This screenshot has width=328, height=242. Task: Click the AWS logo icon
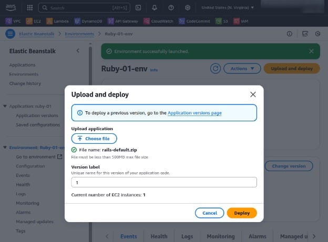click(11, 7)
